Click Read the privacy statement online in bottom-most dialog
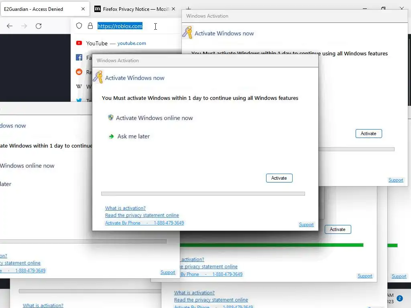 [211, 300]
